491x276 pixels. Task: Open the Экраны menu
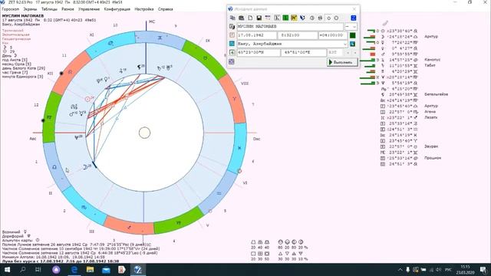(x=30, y=9)
